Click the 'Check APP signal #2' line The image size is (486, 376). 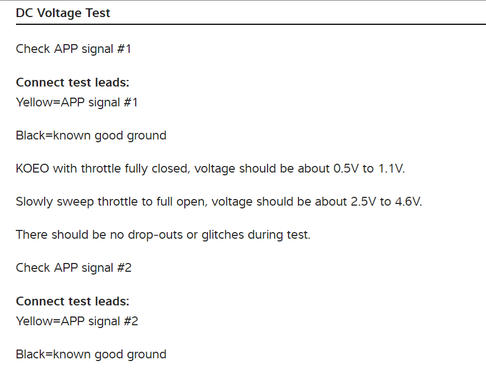point(74,268)
